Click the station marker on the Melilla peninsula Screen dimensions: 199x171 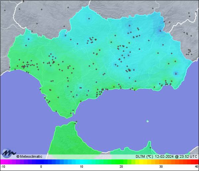[x=150, y=148]
